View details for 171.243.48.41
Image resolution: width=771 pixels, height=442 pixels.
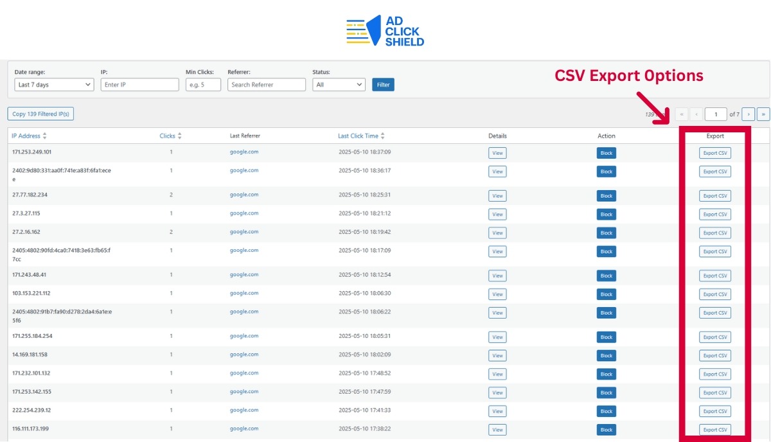(497, 276)
